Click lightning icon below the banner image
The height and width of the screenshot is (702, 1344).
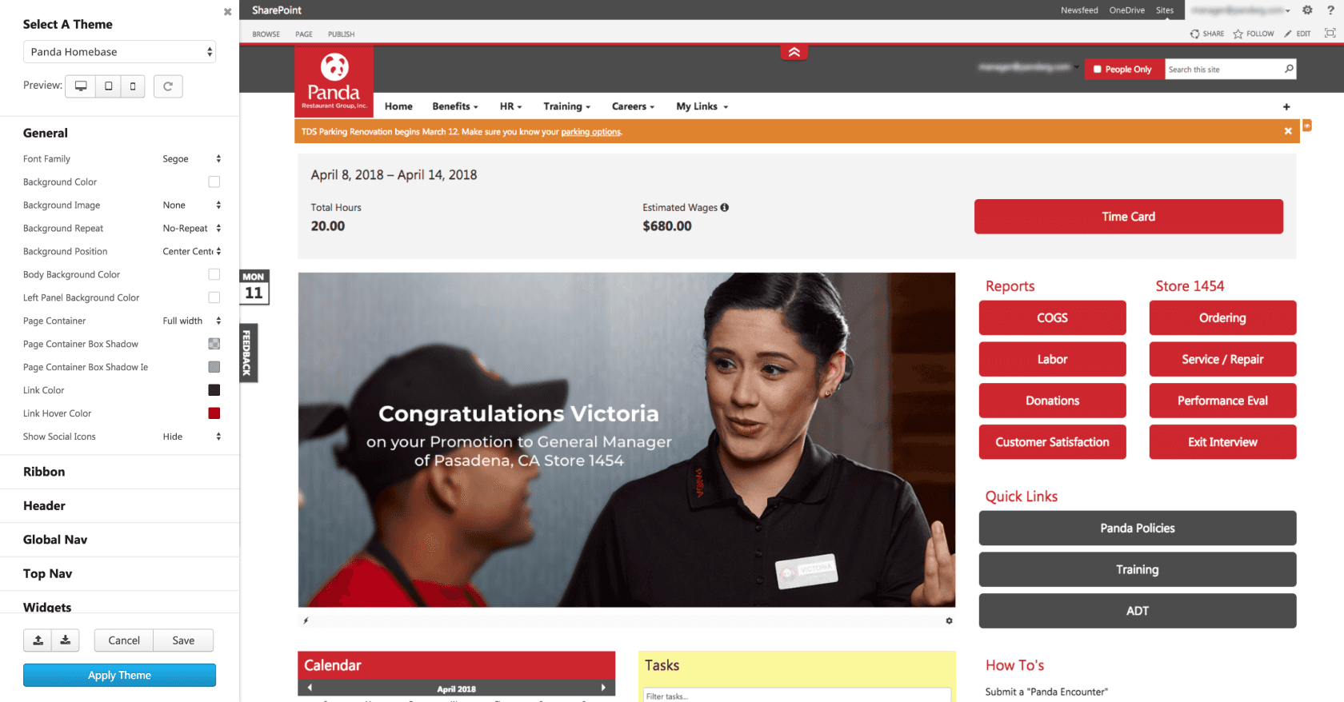(306, 620)
